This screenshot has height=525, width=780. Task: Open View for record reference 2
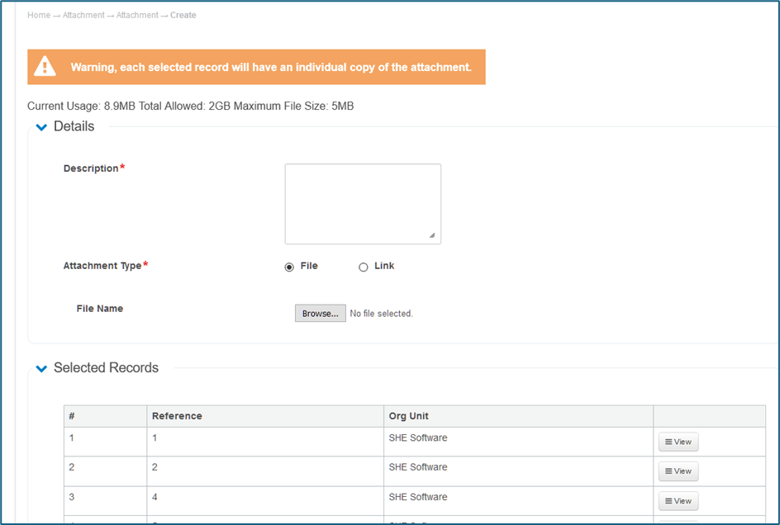678,471
